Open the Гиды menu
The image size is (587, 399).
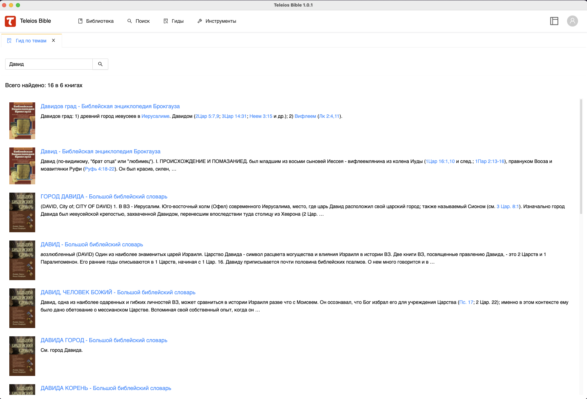(x=173, y=21)
